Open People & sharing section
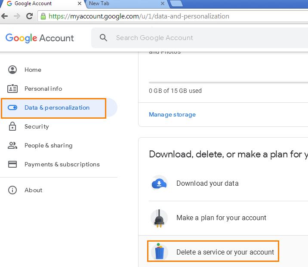Viewport: 308px width, 267px height. coord(59,145)
